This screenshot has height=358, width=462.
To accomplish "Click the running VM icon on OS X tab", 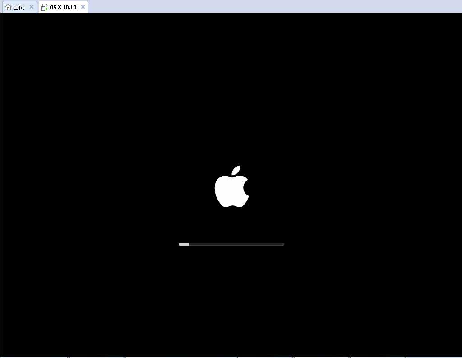I will click(45, 7).
